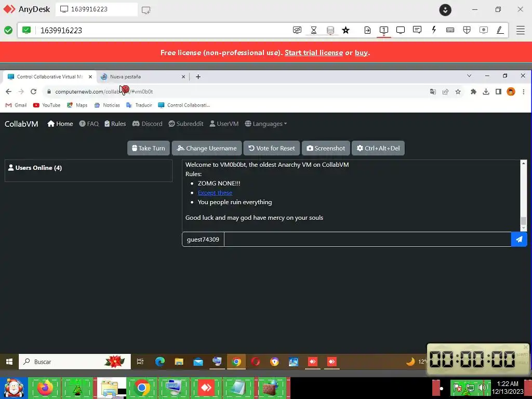Open the Noticias bookmark
532x399 pixels.
[x=107, y=105]
